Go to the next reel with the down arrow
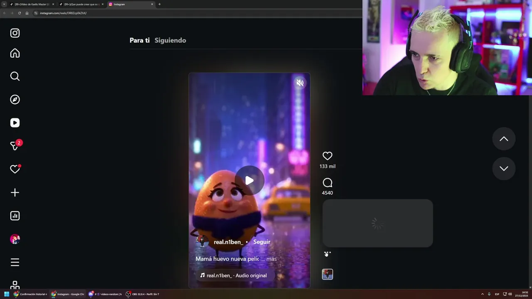 504,168
